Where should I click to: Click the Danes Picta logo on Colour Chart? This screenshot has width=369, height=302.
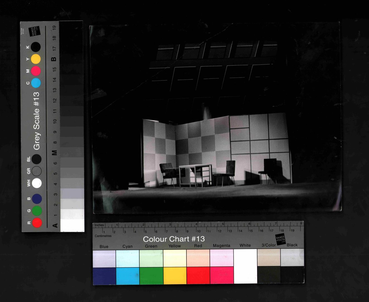point(280,239)
